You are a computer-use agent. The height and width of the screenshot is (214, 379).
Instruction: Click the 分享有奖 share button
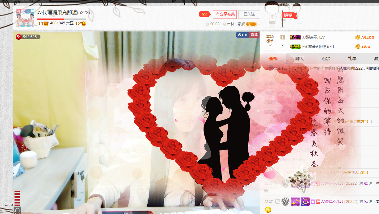point(225,14)
